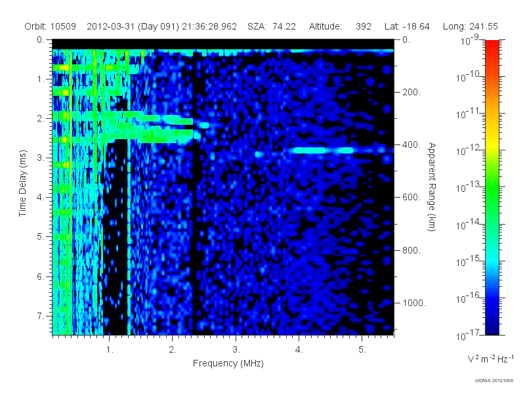525x394 pixels.
Task: Click the Long: 241.55 label
Action: click(470, 26)
